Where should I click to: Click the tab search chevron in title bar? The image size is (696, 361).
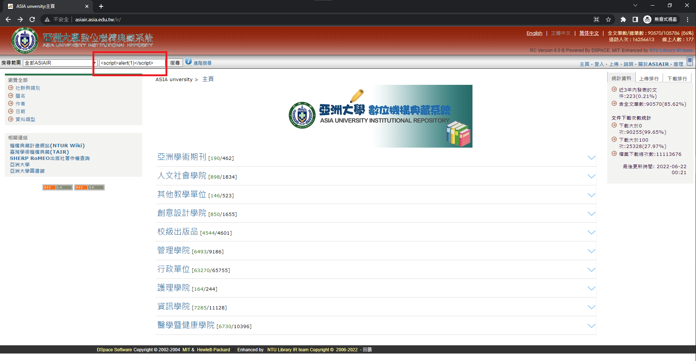point(635,5)
